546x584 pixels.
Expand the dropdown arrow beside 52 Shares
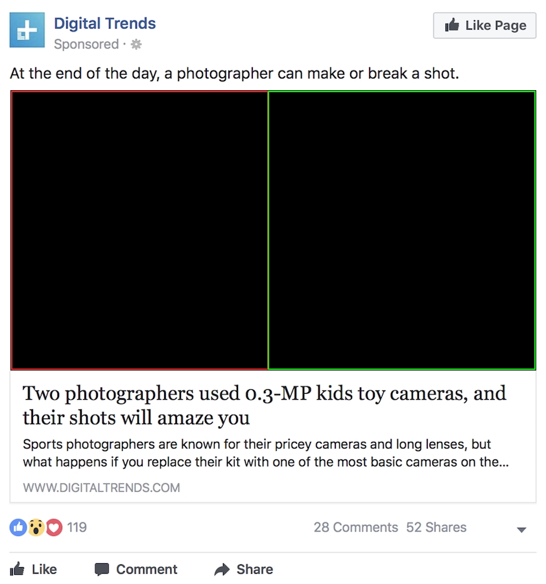(522, 529)
